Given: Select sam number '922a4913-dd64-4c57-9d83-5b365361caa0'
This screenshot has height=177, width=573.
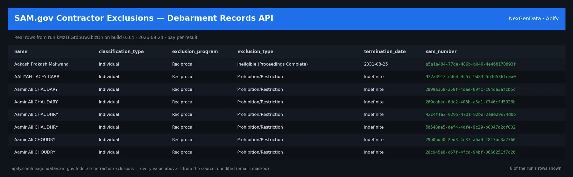Looking at the screenshot, I should tap(470, 77).
